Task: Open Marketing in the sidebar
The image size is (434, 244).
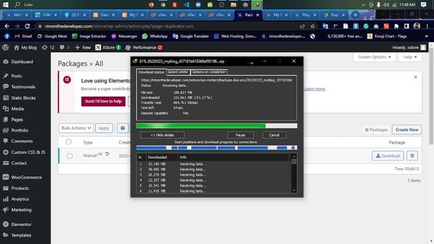Action: coord(17,209)
